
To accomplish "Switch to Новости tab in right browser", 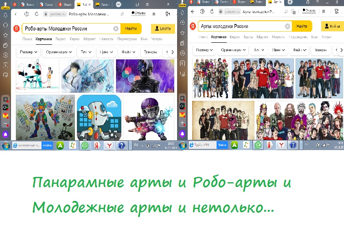I will pos(278,37).
